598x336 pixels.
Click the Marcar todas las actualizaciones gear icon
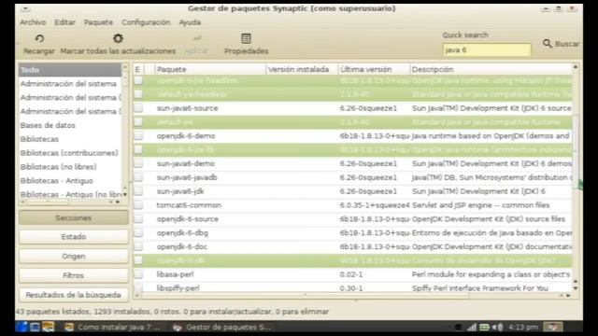tap(118, 38)
